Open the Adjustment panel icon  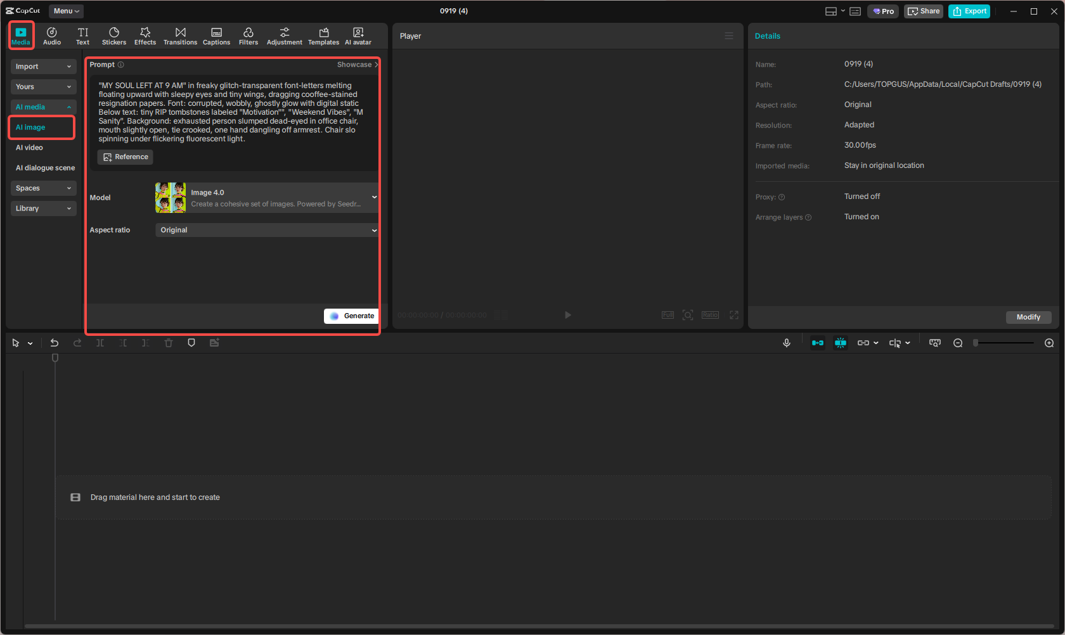coord(285,36)
